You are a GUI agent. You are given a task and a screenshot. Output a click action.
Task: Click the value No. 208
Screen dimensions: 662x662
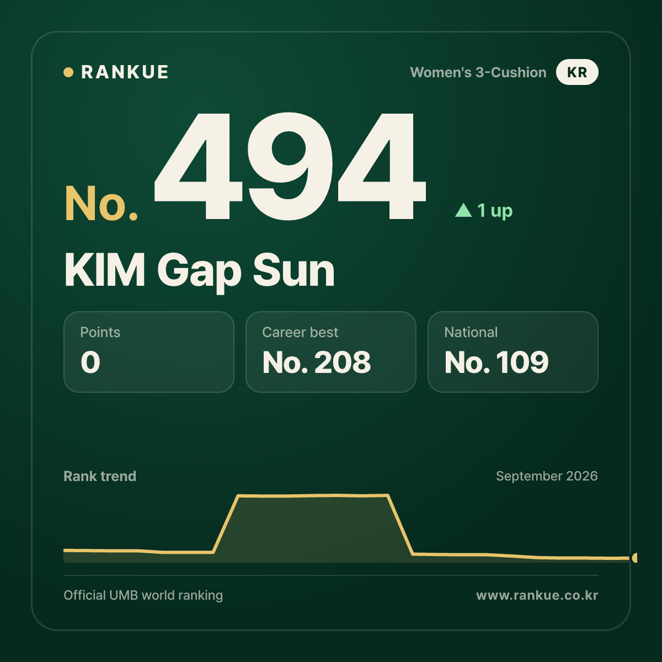pyautogui.click(x=317, y=362)
